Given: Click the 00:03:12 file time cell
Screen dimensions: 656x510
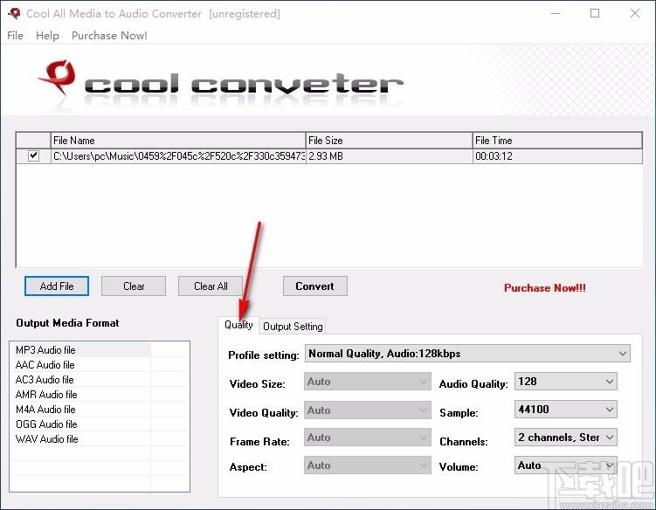Looking at the screenshot, I should tap(557, 156).
